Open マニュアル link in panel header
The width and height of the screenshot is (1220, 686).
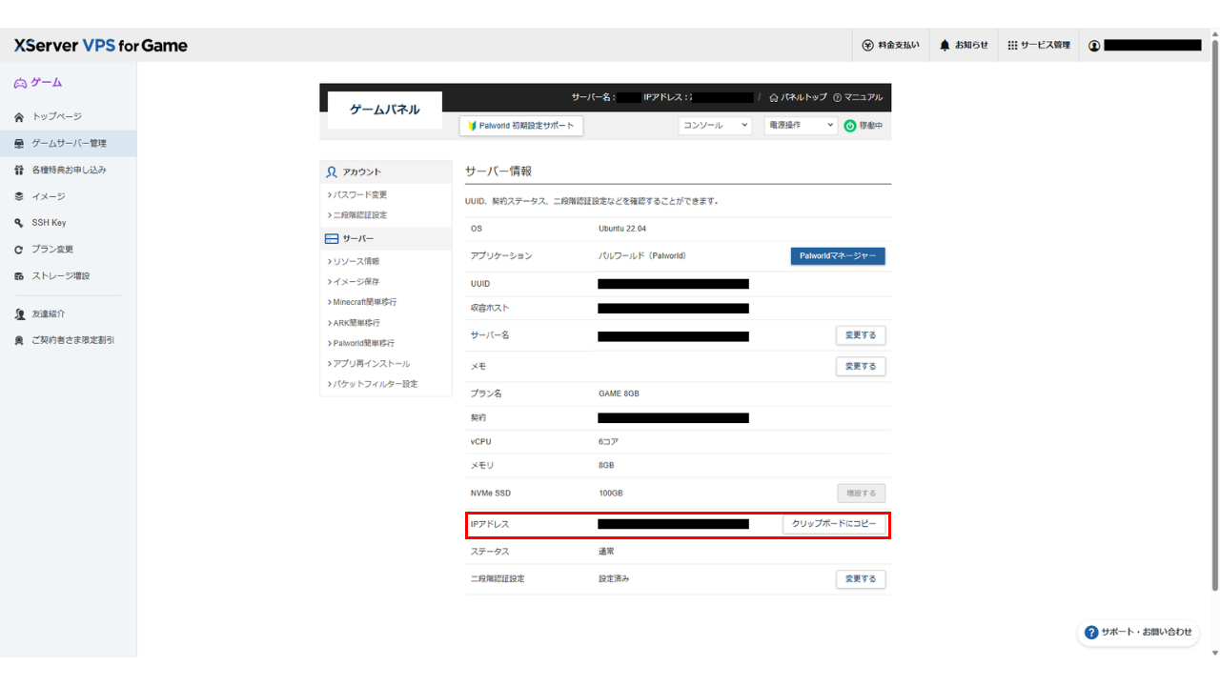[x=857, y=97]
